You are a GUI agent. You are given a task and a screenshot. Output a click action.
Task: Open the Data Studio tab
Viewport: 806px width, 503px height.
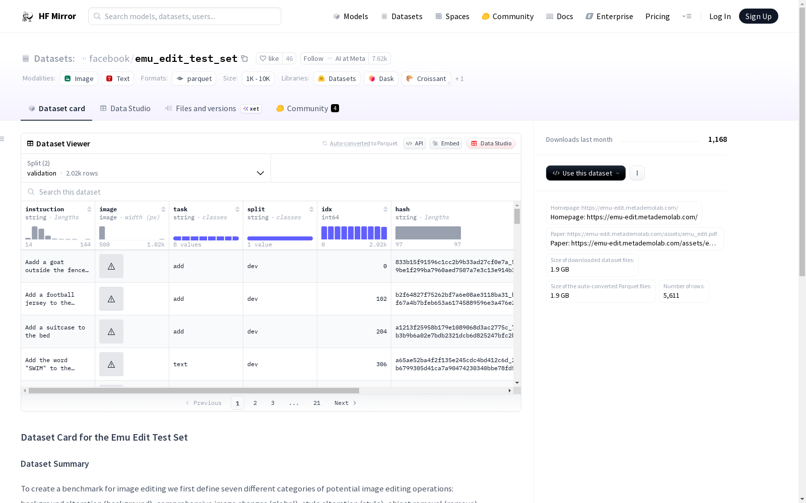pos(125,109)
